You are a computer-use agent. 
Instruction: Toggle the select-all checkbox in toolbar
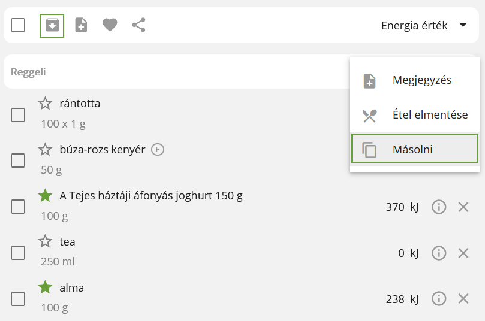pyautogui.click(x=18, y=25)
